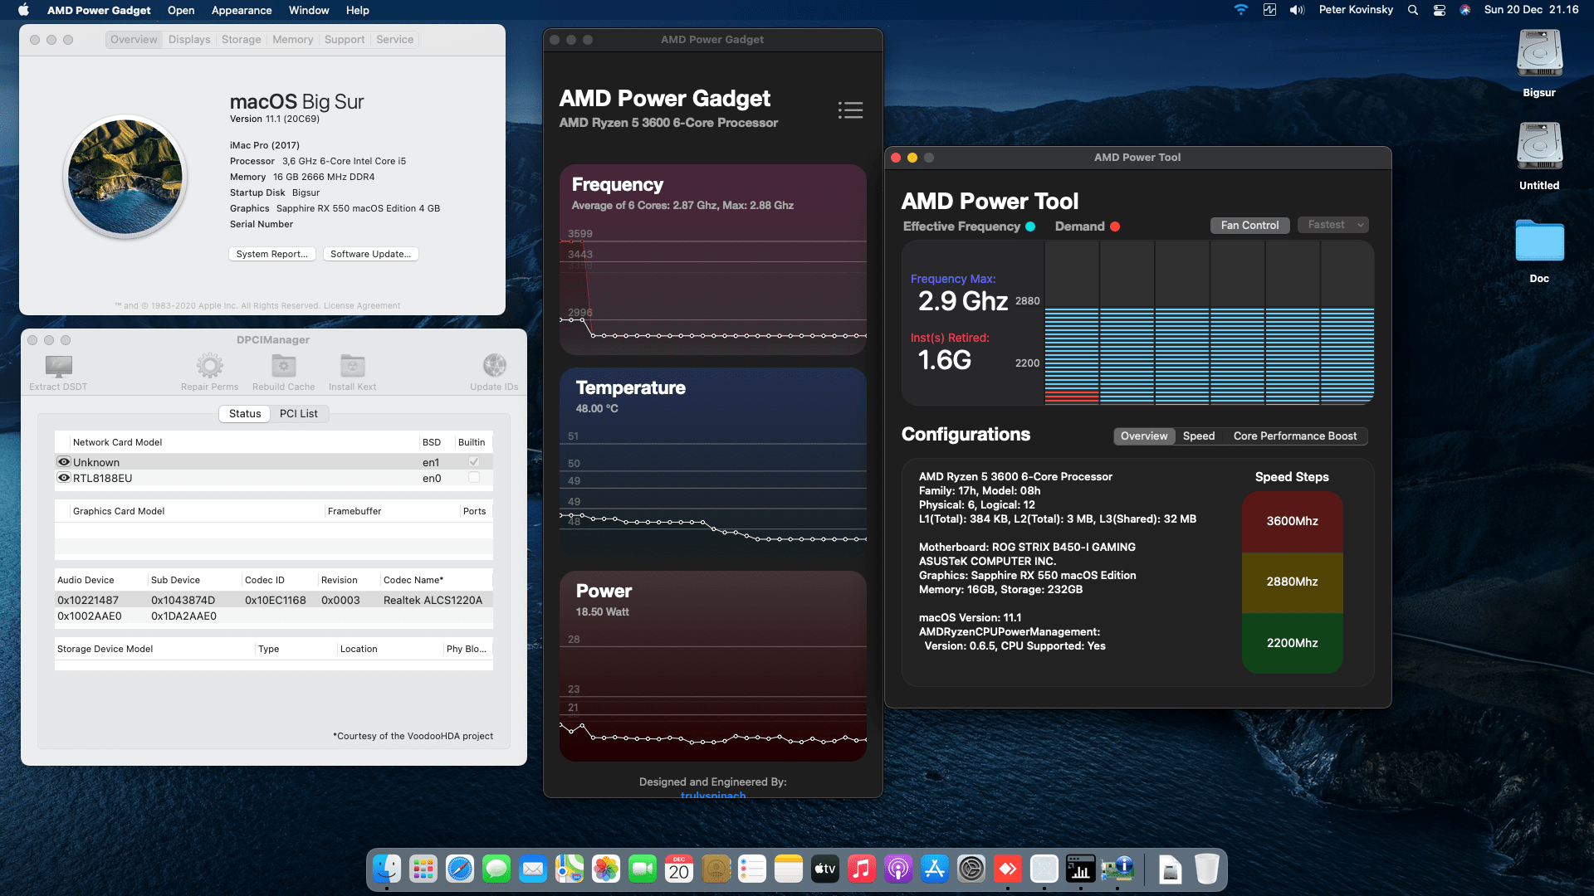Open the DPCIManager dock icon
1594x896 pixels.
pos(1117,869)
